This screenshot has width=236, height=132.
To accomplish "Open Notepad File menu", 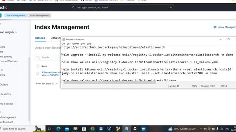I will click(63, 44).
